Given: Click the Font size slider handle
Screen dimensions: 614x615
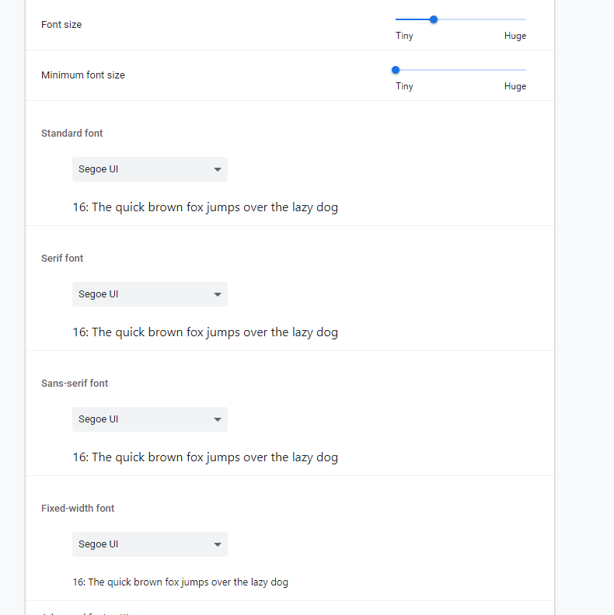Looking at the screenshot, I should click(x=434, y=19).
